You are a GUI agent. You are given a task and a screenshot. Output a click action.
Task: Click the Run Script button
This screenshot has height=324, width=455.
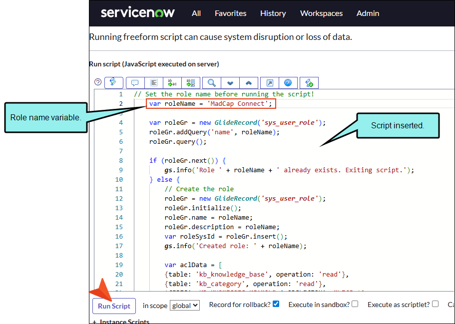114,306
